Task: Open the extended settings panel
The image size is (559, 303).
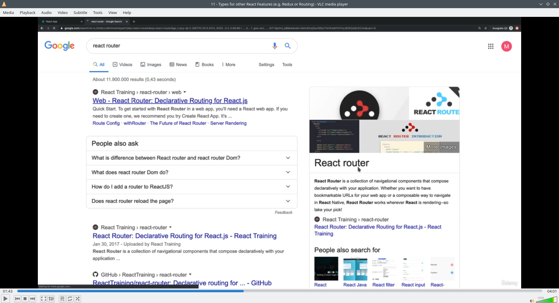Action: tap(52, 299)
